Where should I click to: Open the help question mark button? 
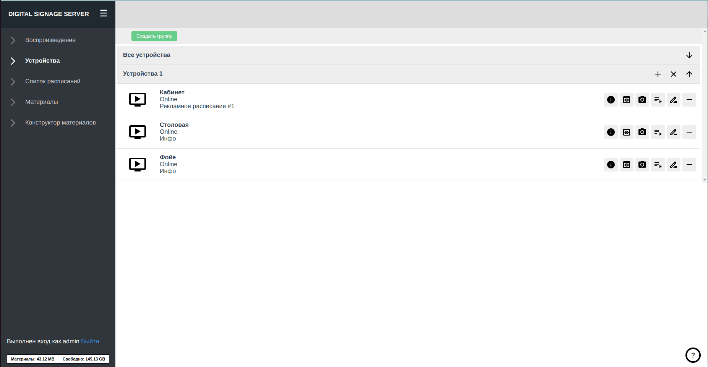click(x=693, y=355)
